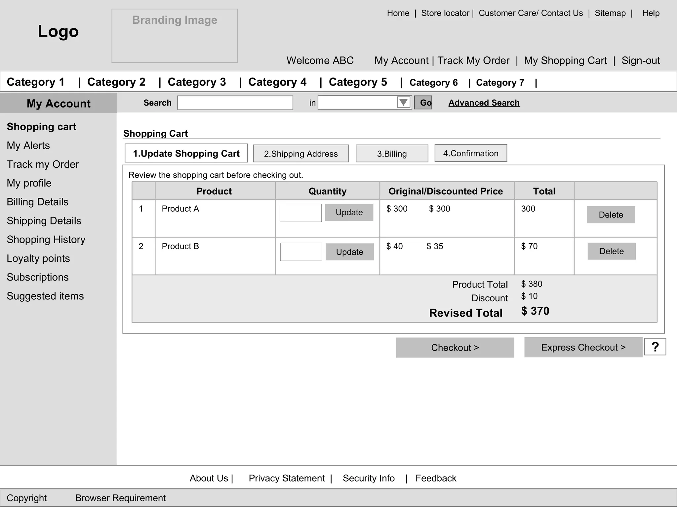Go to Store locator

pyautogui.click(x=445, y=13)
